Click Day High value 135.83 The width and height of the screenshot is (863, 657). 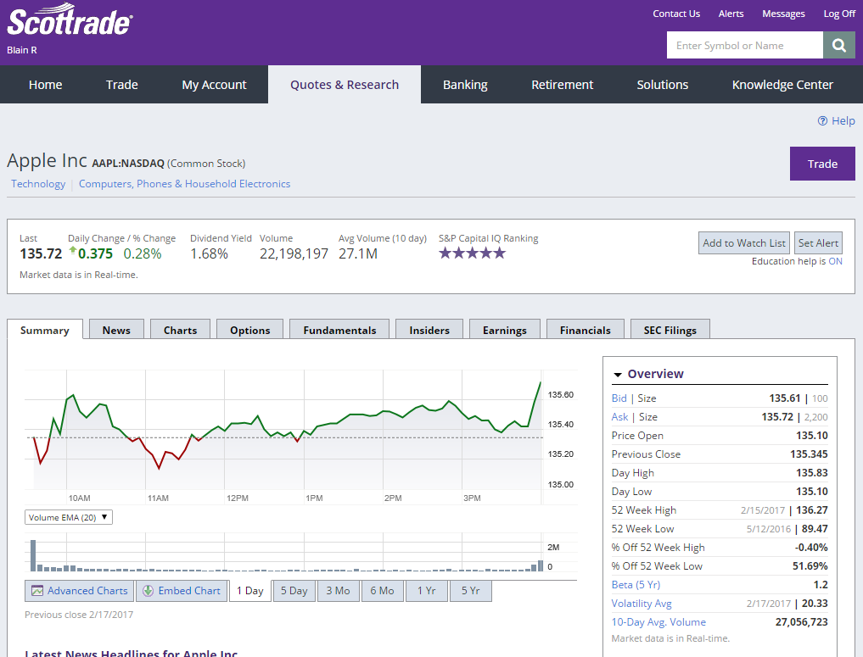(811, 473)
